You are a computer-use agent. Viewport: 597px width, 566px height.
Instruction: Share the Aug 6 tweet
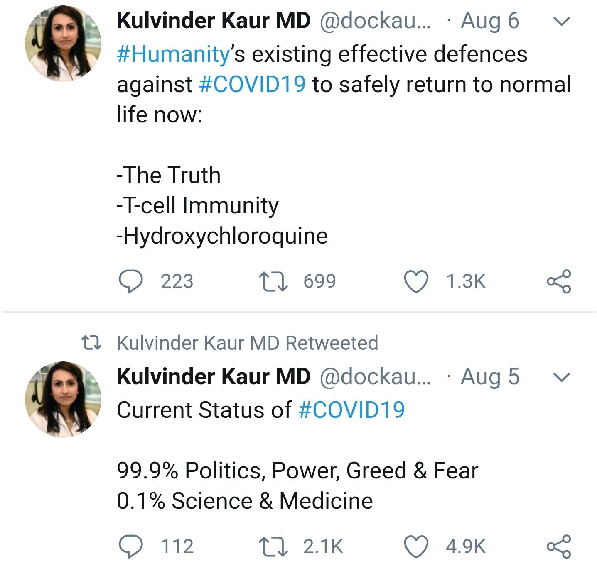point(559,281)
